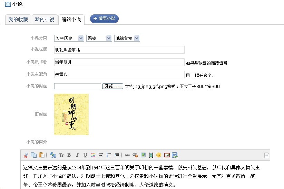Click the 浏览... browse button
Image resolution: width=284 pixels, height=189 pixels.
coord(112,86)
